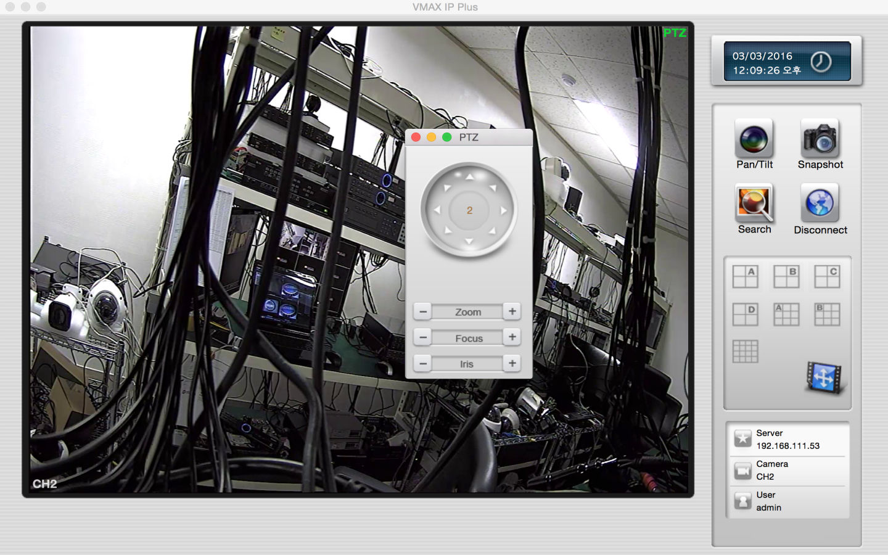Move camera down-left with PTZ arrow

point(447,231)
